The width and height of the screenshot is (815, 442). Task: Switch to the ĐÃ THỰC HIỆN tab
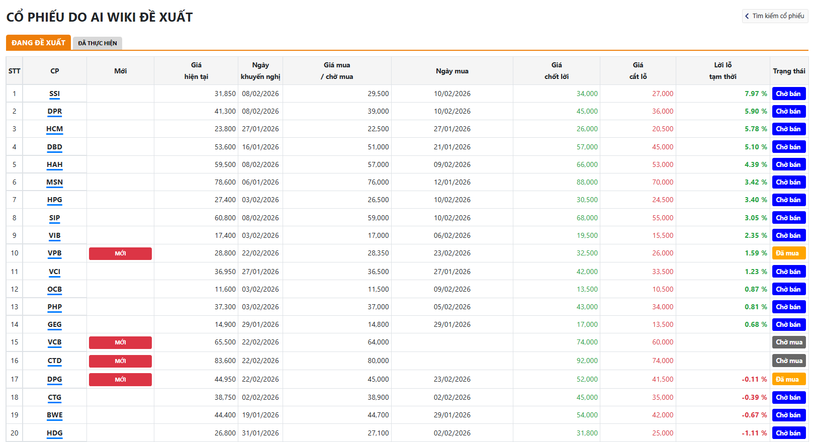click(97, 43)
